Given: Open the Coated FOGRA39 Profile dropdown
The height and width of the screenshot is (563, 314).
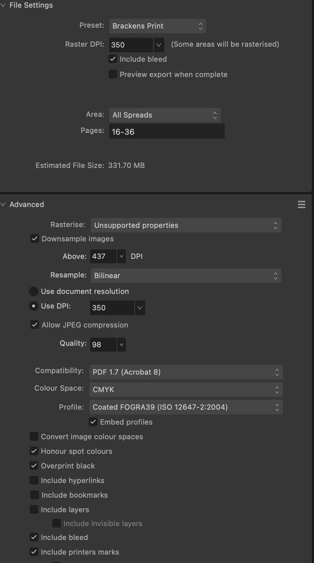Looking at the screenshot, I should click(x=186, y=407).
